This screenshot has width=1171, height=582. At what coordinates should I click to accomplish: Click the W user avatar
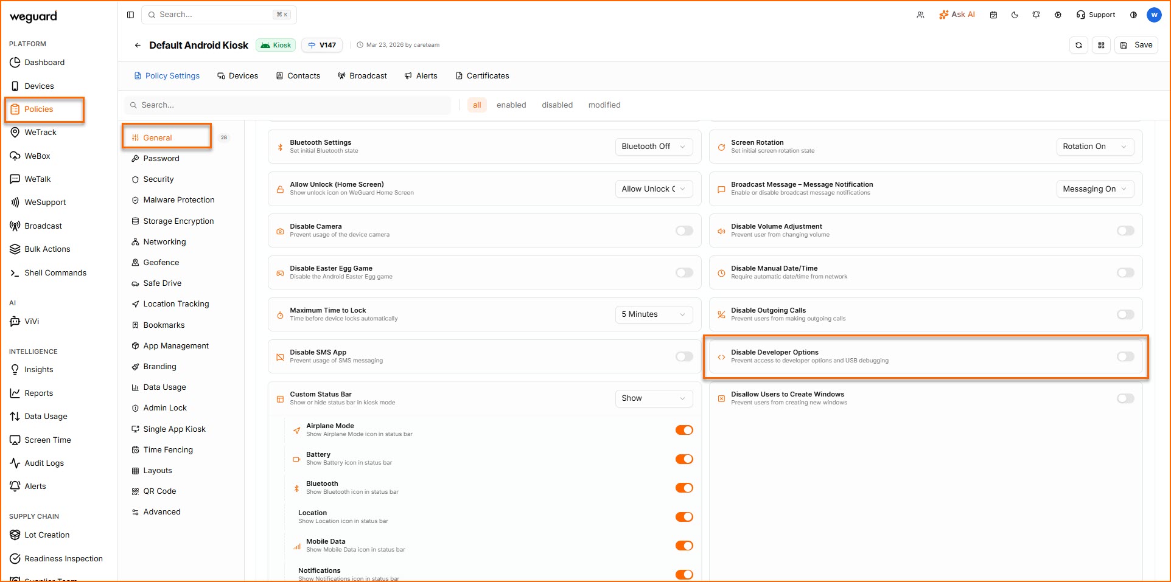point(1154,15)
